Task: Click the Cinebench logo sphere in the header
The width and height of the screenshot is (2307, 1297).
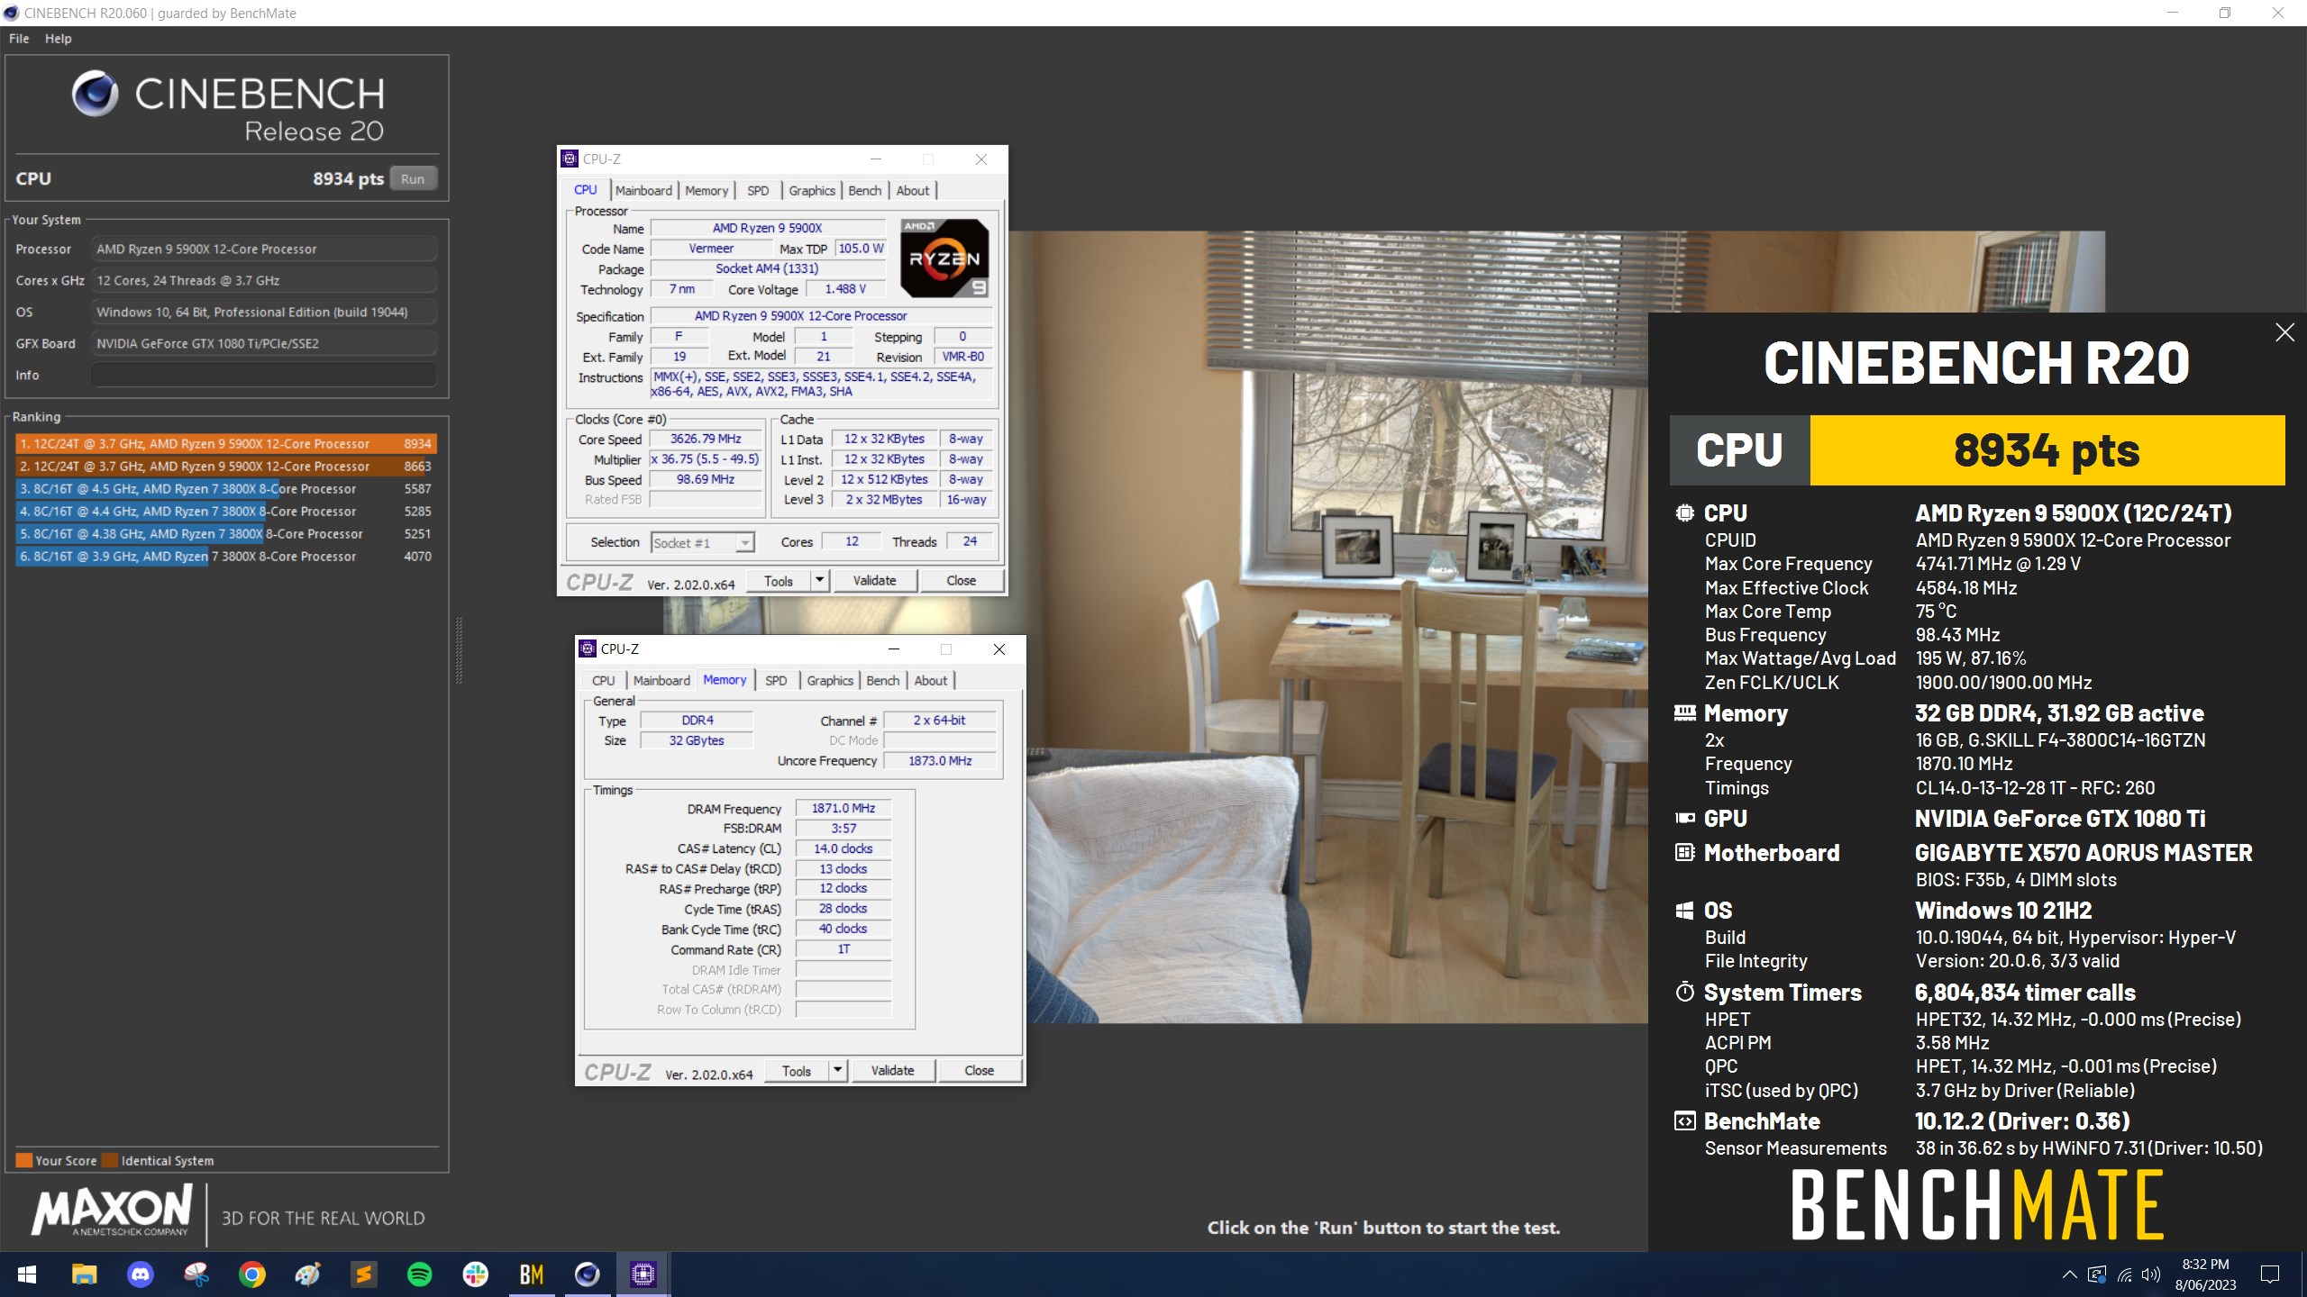Action: point(95,93)
